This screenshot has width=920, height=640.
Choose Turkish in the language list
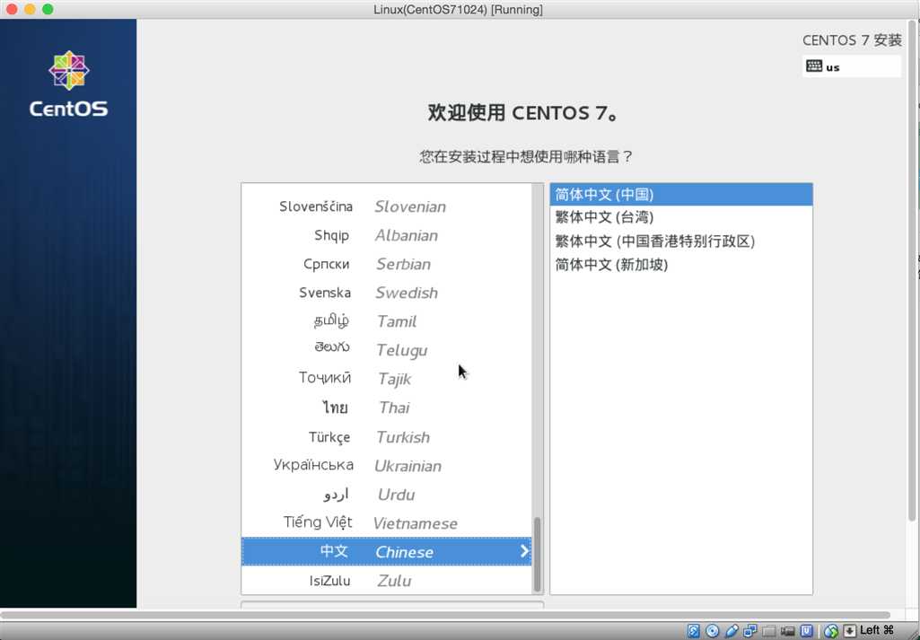pyautogui.click(x=386, y=437)
